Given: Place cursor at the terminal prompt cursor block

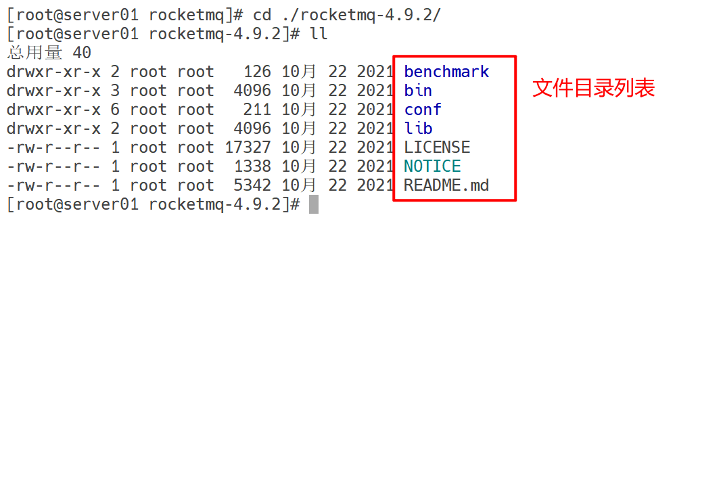Looking at the screenshot, I should pyautogui.click(x=314, y=204).
